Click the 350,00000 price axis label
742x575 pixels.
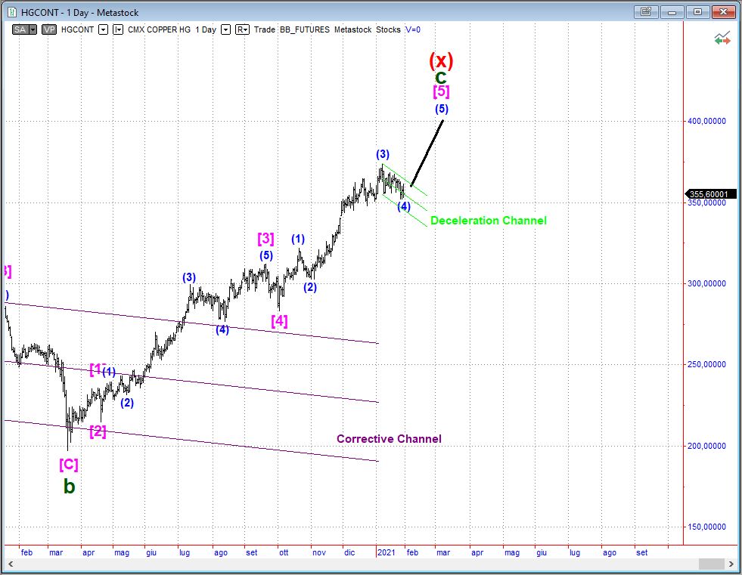coord(706,202)
